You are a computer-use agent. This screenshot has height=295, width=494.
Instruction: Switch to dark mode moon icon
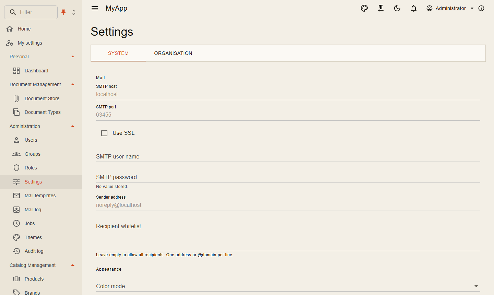point(397,8)
